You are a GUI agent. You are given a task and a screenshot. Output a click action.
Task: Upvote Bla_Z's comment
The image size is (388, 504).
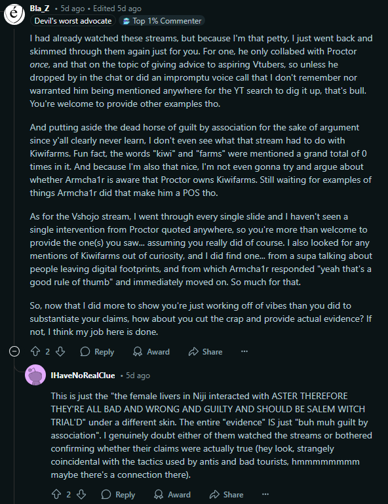(35, 352)
